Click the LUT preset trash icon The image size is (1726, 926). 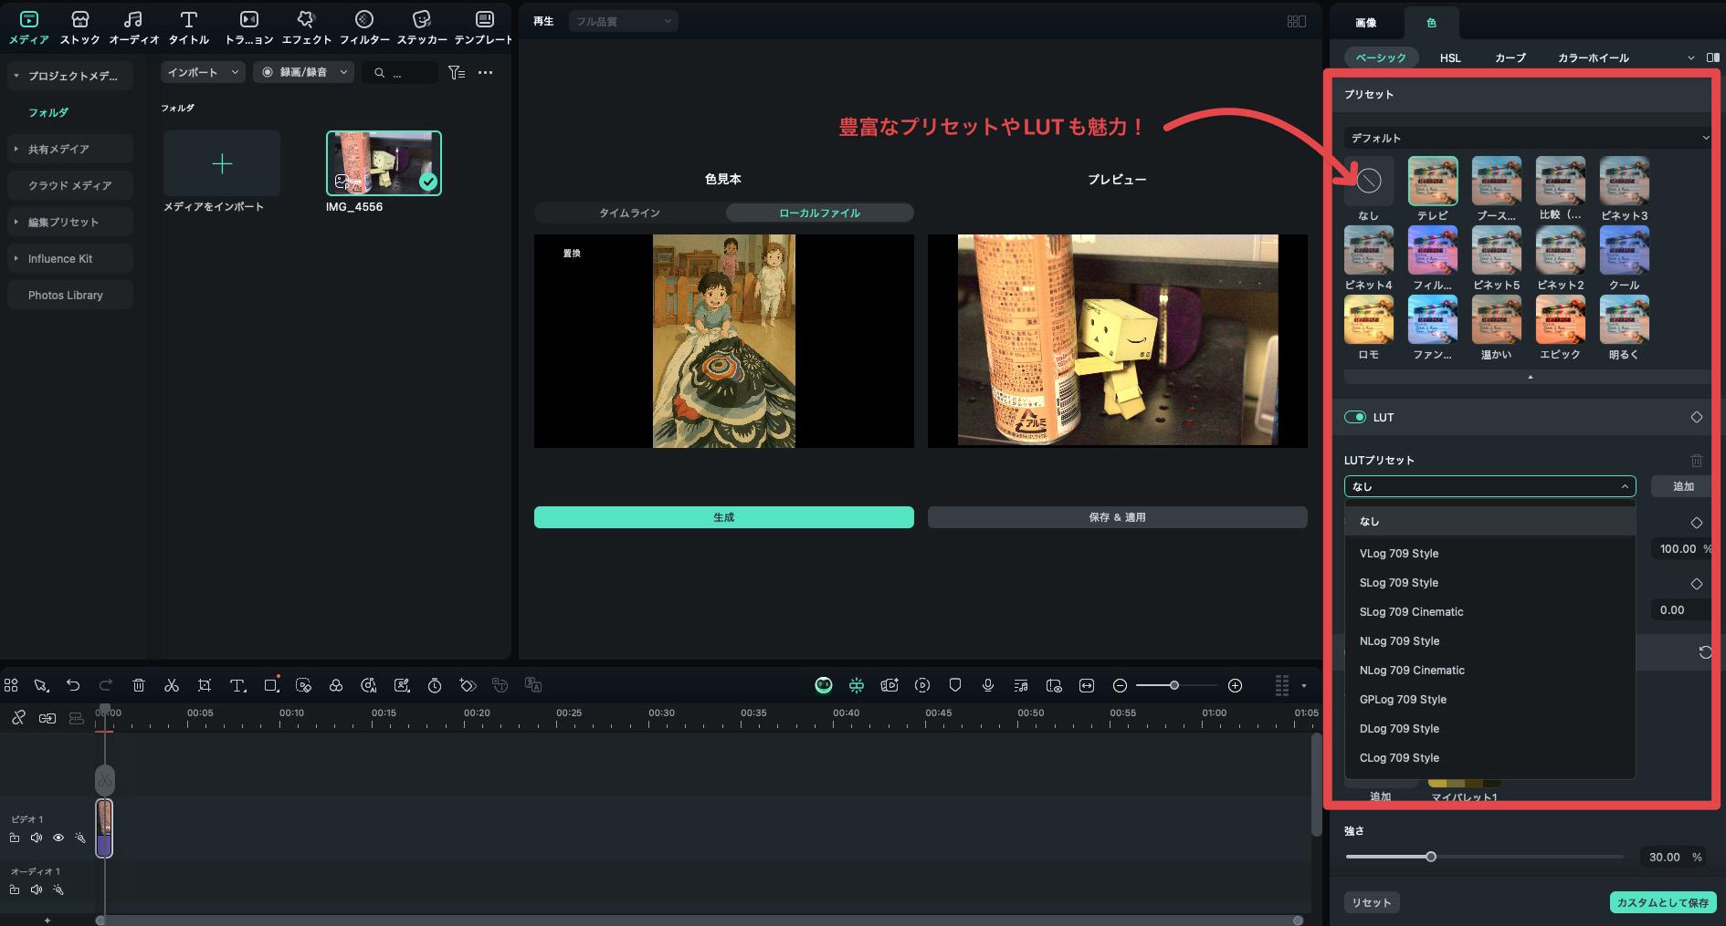(1696, 461)
